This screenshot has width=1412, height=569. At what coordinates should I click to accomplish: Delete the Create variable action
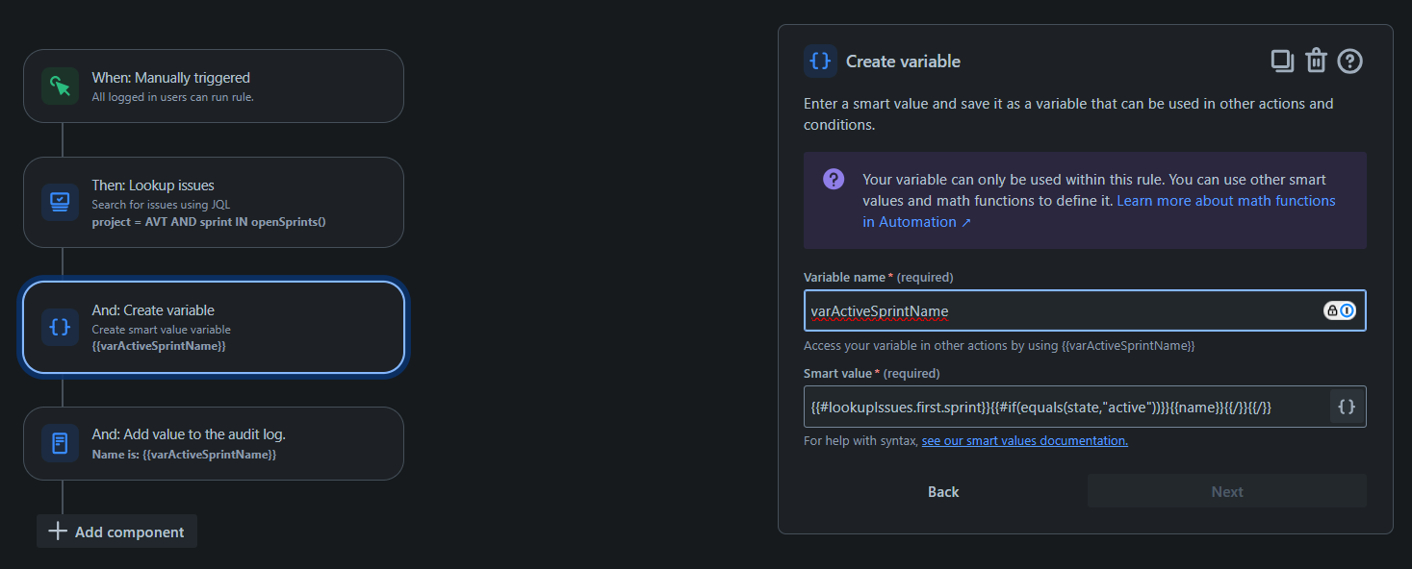click(x=1316, y=60)
